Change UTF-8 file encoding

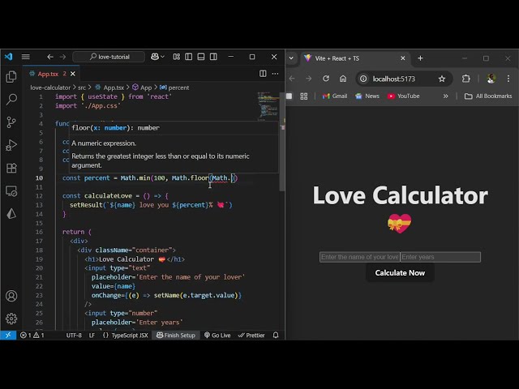pyautogui.click(x=74, y=335)
